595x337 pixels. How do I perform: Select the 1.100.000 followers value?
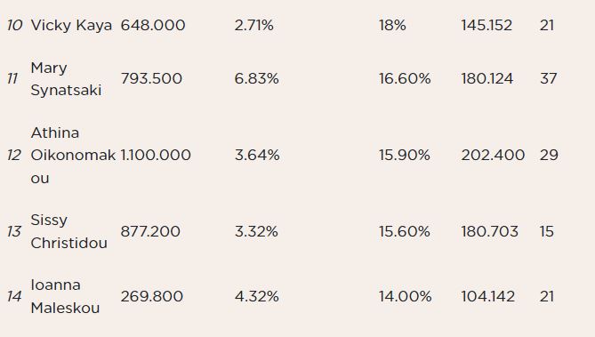click(x=156, y=156)
